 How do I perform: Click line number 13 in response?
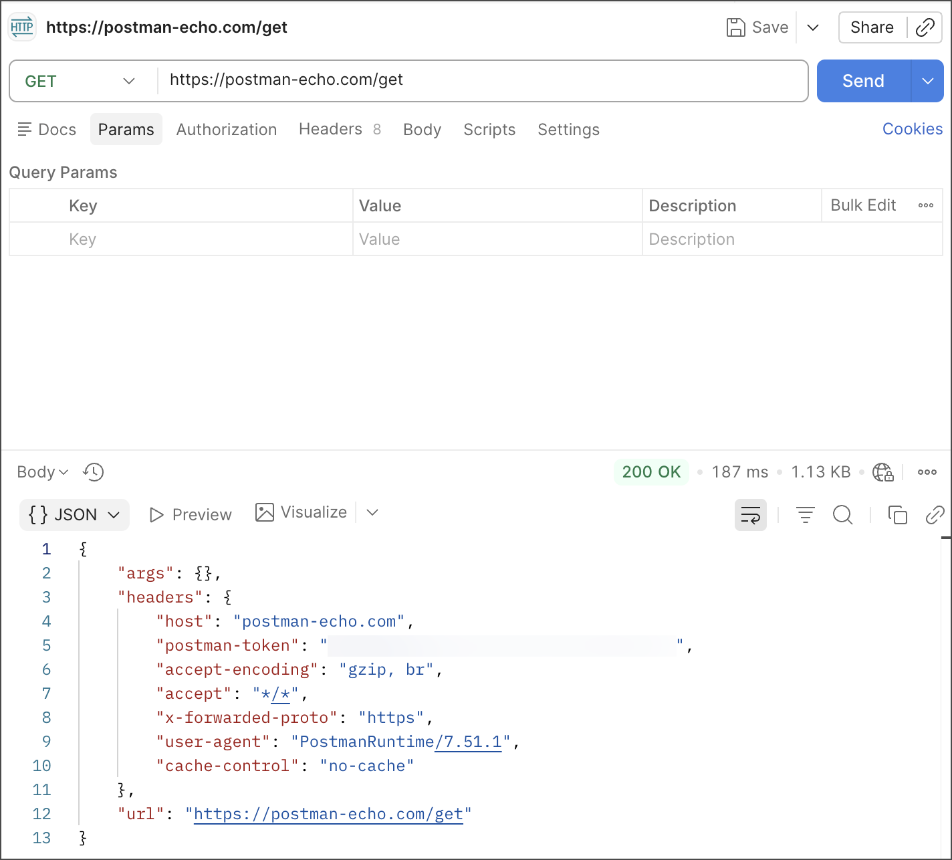tap(41, 838)
